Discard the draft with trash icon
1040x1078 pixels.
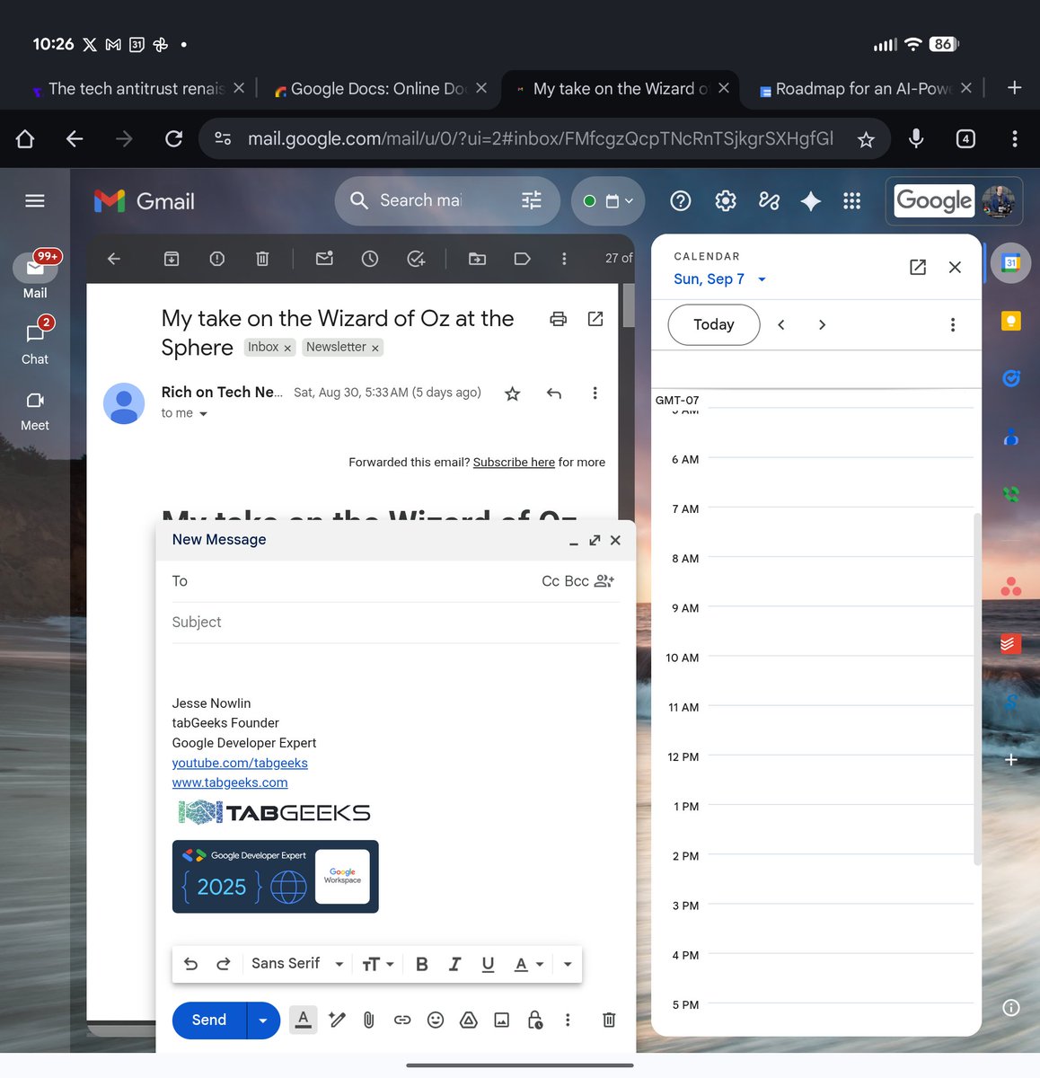(x=609, y=1020)
